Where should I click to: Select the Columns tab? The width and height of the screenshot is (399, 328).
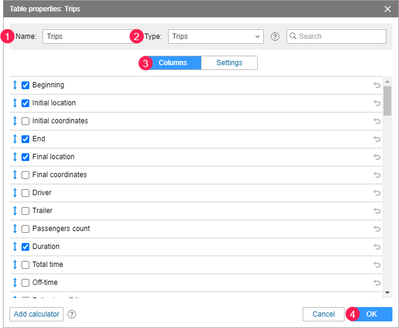[x=173, y=63]
